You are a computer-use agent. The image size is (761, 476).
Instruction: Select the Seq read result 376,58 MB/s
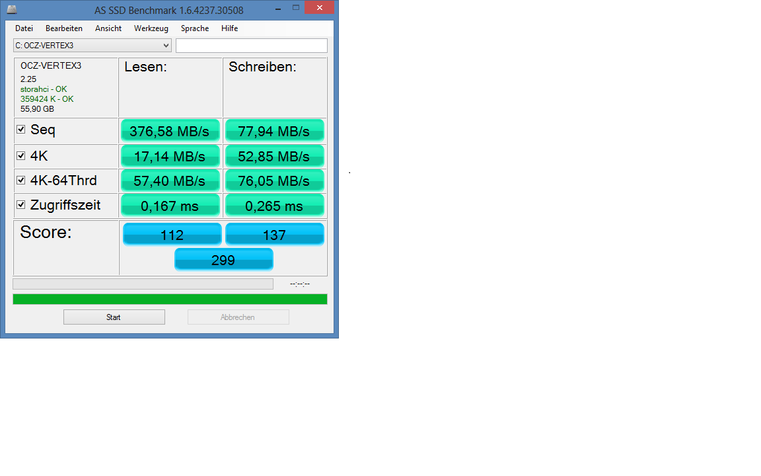tap(170, 131)
